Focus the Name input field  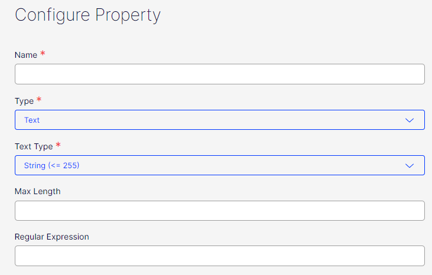(x=219, y=74)
